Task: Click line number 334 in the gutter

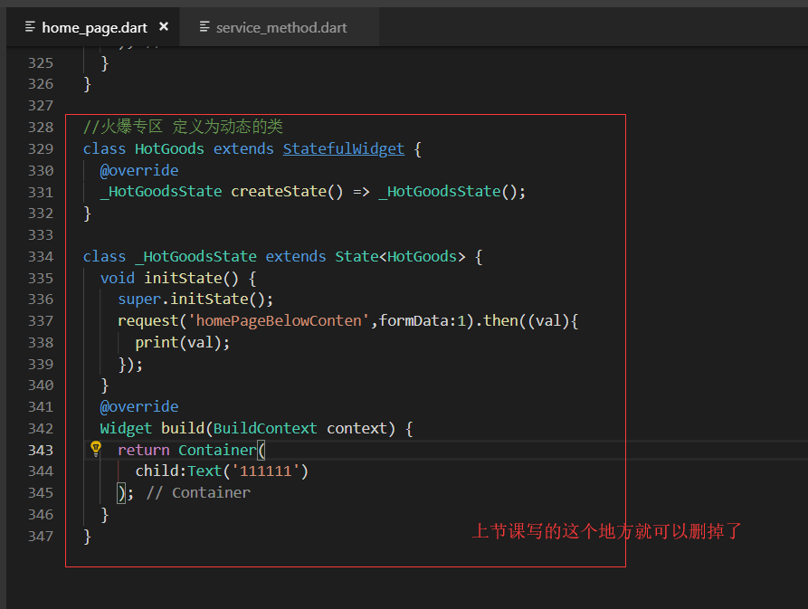Action: click(41, 257)
